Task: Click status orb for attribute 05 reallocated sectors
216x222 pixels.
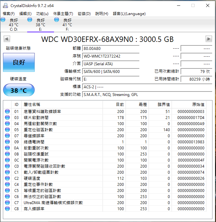Action: 7,130
